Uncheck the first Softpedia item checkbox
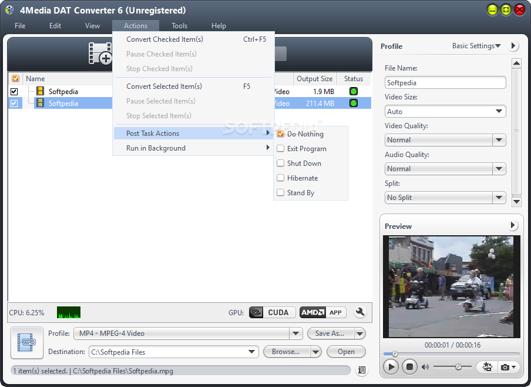Screen dimensions: 531x387 (x=14, y=91)
